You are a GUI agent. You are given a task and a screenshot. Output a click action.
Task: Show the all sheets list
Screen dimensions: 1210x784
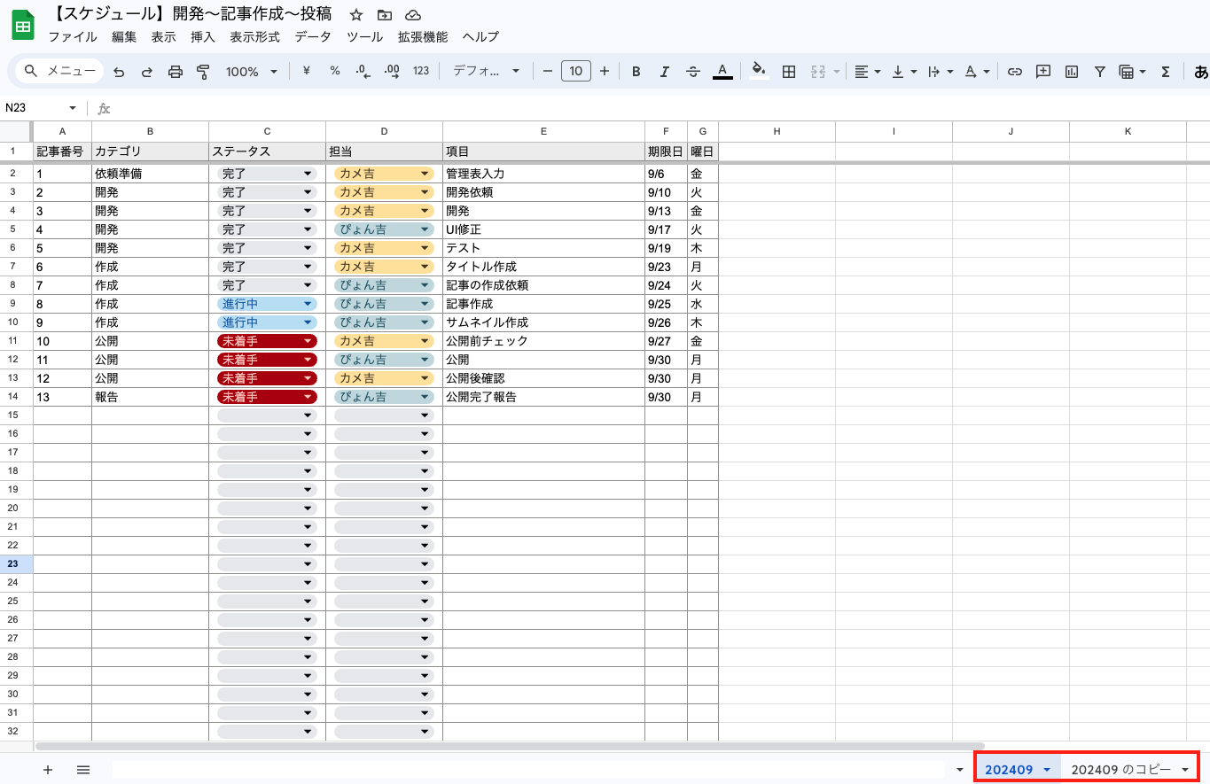[x=83, y=770]
